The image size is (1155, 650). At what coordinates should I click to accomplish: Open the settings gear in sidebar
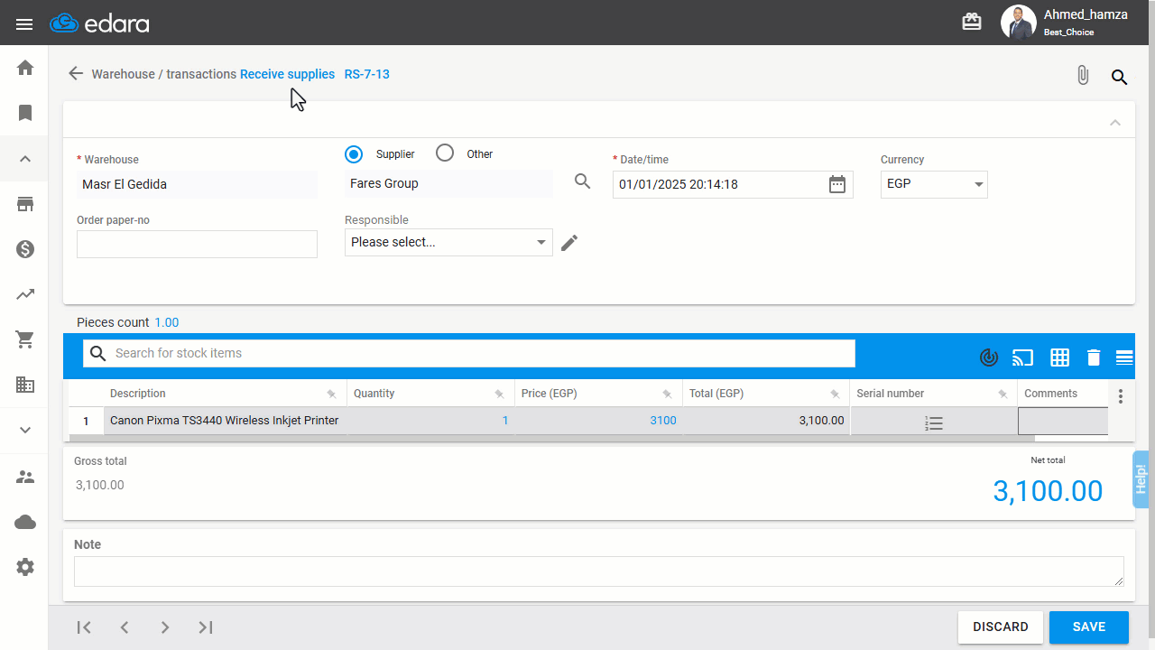tap(25, 567)
